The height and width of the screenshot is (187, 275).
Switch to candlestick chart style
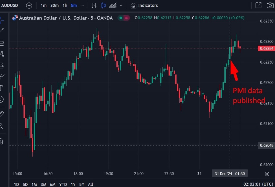click(x=104, y=5)
